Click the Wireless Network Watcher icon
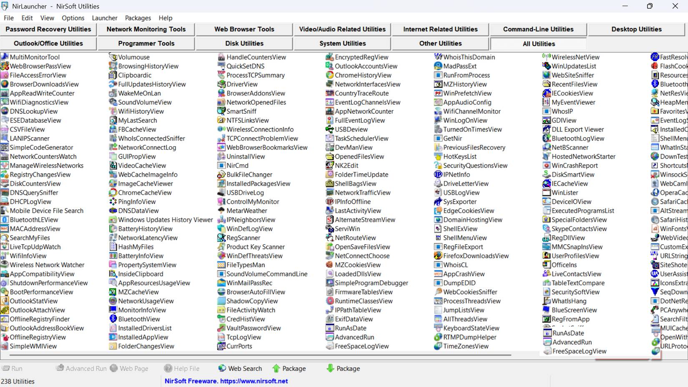 click(x=5, y=265)
